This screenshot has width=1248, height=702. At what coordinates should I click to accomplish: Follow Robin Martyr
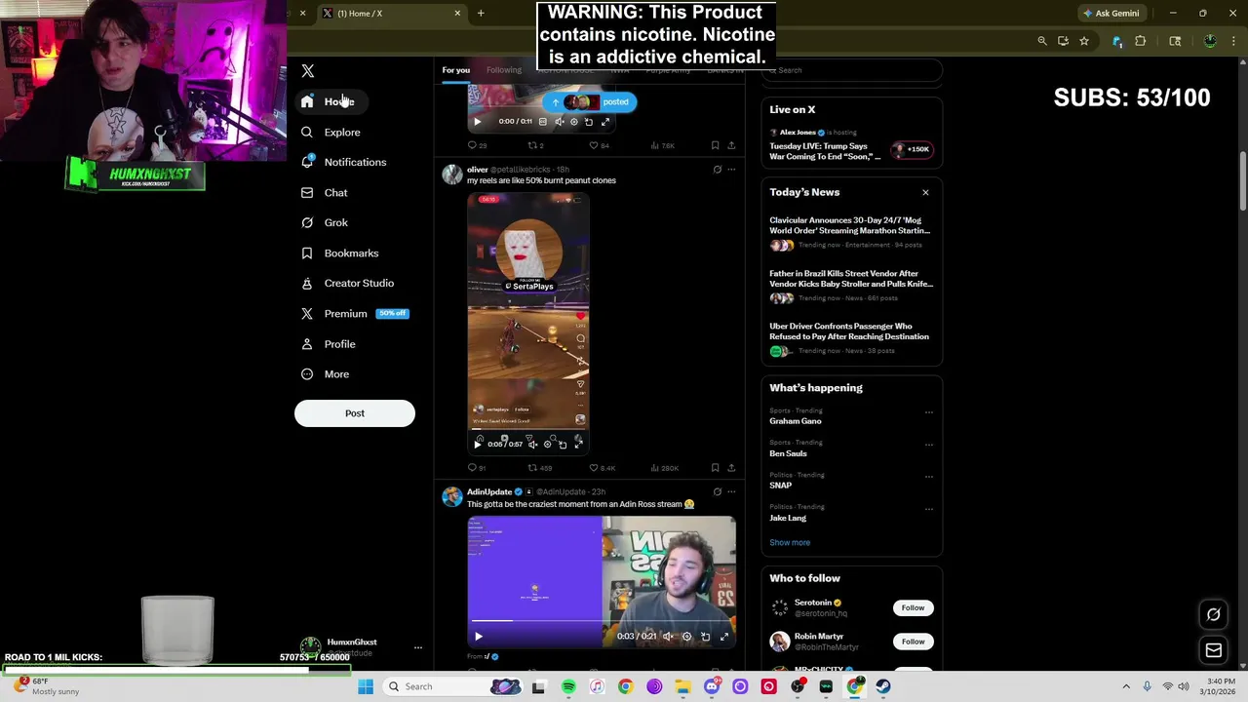[x=913, y=642]
